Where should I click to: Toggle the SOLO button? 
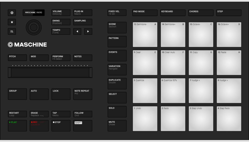point(117,112)
